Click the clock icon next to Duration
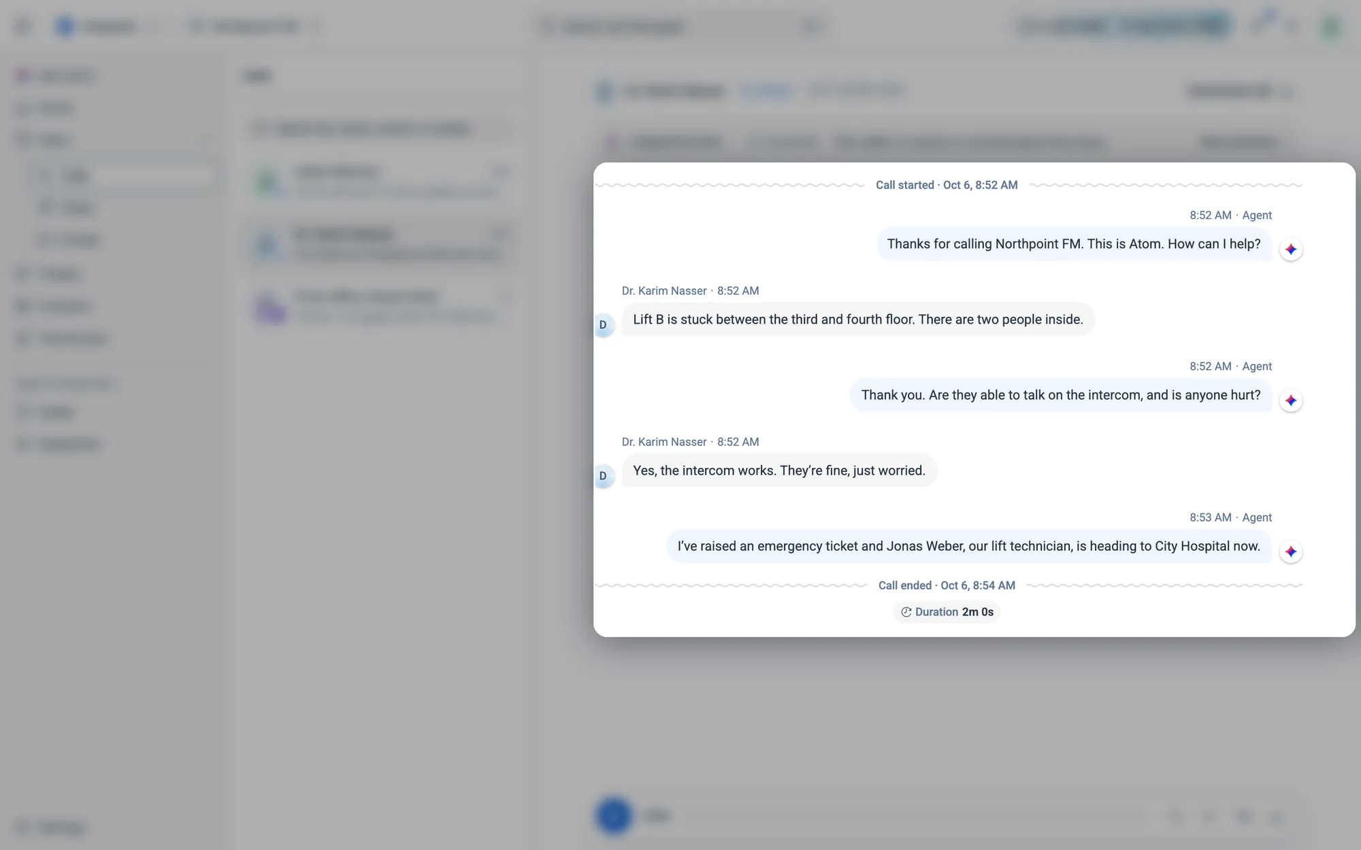The height and width of the screenshot is (850, 1361). point(906,612)
